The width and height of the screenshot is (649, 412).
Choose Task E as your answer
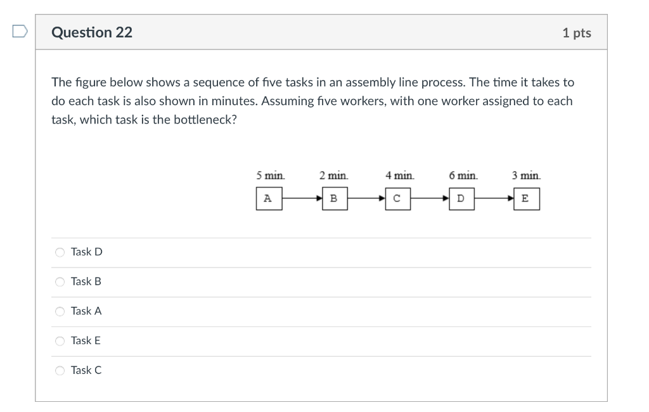(x=60, y=341)
